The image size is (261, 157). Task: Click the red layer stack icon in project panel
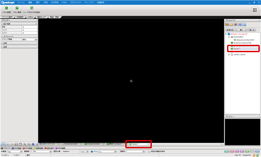(x=235, y=25)
